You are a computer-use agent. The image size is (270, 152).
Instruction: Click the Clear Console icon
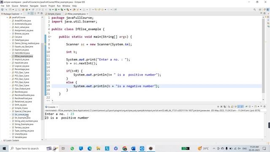229,107
